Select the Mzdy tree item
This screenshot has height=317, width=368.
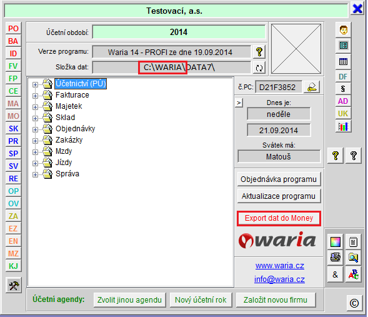tap(64, 151)
